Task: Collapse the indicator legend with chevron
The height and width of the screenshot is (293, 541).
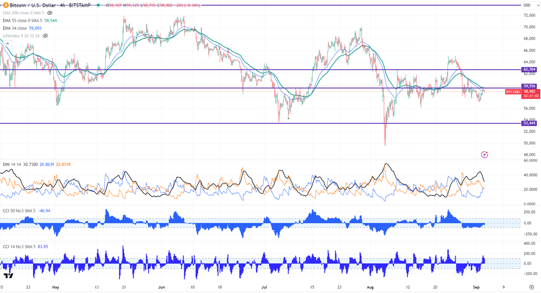Action: point(8,43)
